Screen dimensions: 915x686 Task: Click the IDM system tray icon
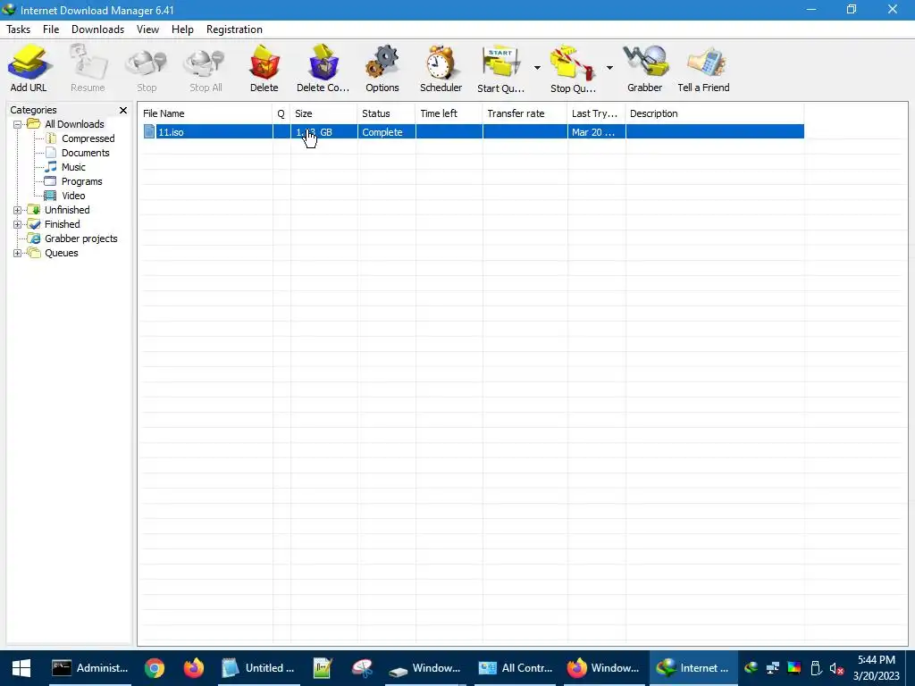[751, 668]
